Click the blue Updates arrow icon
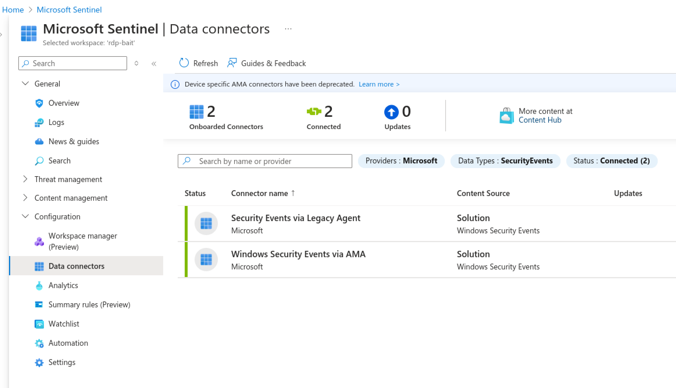The width and height of the screenshot is (676, 388). (391, 112)
